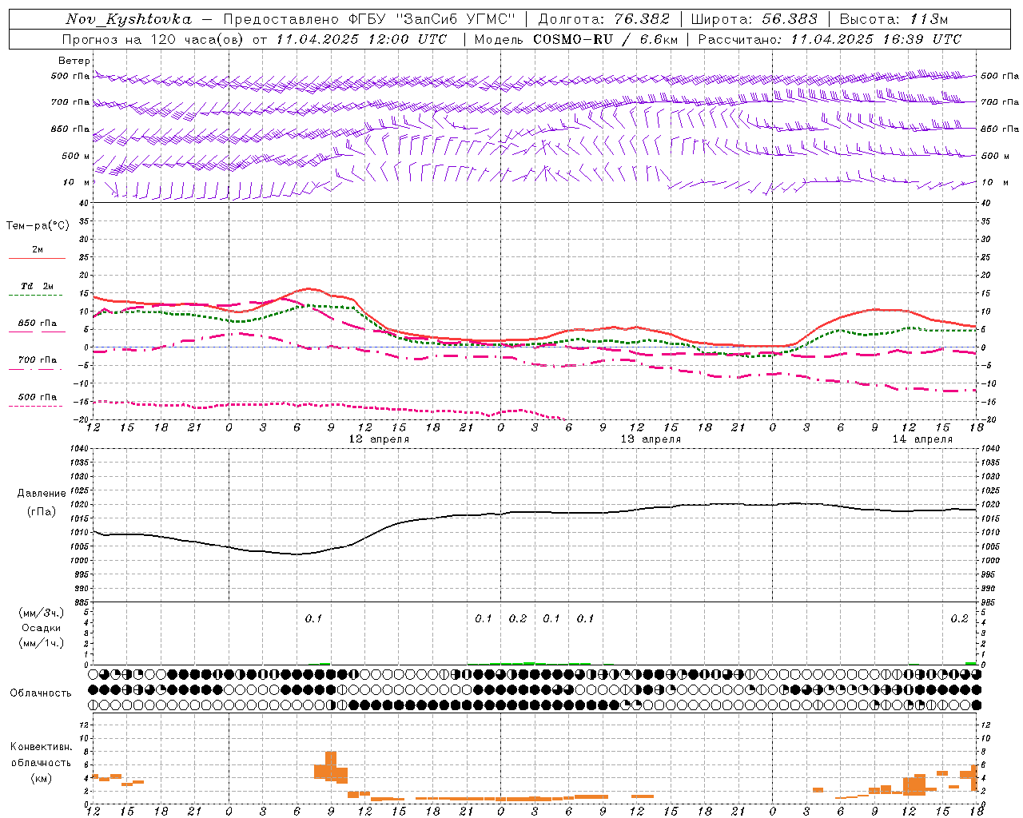Click the Облачность cloud cover label

click(41, 693)
